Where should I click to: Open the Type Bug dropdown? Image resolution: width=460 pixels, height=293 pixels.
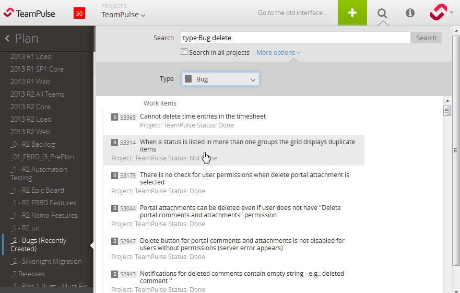tap(220, 79)
